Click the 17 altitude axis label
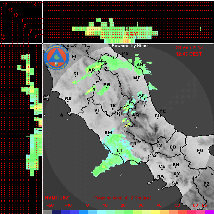214x214 pixels. 5,4
